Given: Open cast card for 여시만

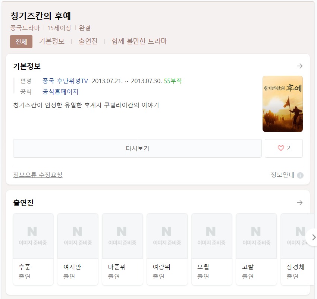Looking at the screenshot, I should click(x=78, y=249).
